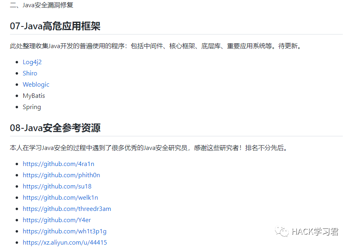Click the 07-Java高危应用框架 heading
The width and height of the screenshot is (350, 247).
click(55, 26)
